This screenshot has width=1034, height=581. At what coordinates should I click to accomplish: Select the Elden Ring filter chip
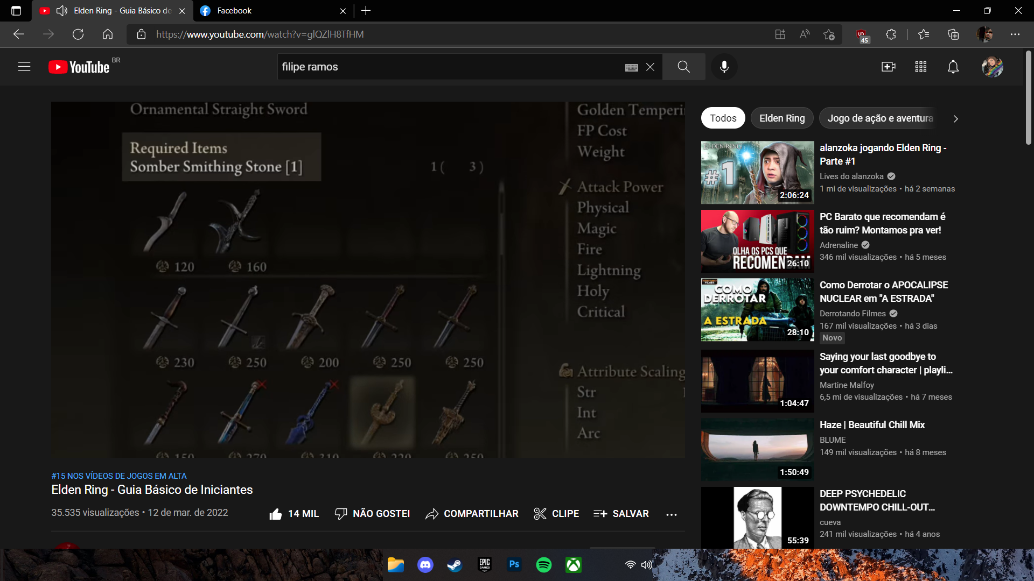coord(782,118)
